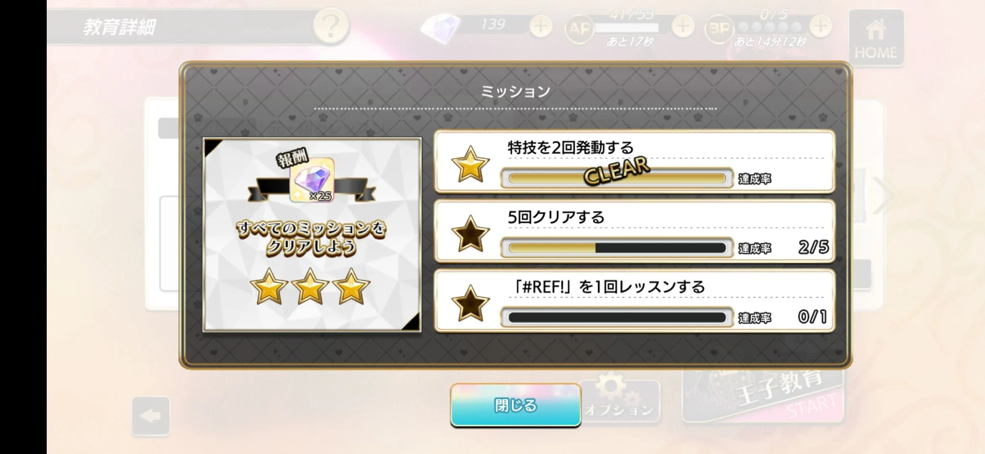Select 5回クリアする mission row
Image resolution: width=985 pixels, height=454 pixels.
(x=634, y=232)
